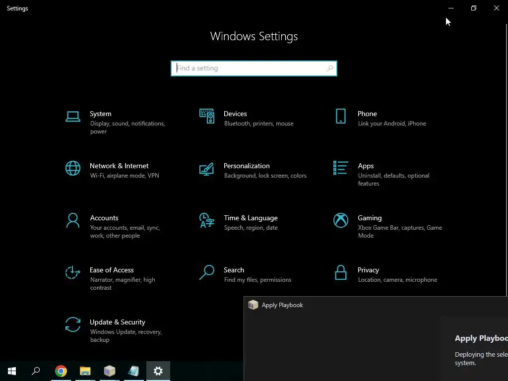508x381 pixels.
Task: Click the Apply Playbook window title
Action: point(282,305)
